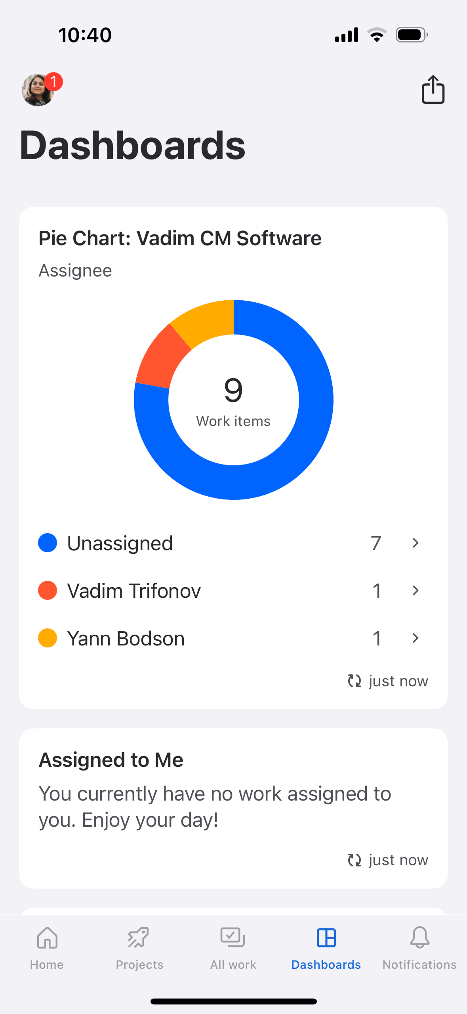This screenshot has width=467, height=1014.
Task: Open Vadim Trifonov's work items
Action: [233, 590]
